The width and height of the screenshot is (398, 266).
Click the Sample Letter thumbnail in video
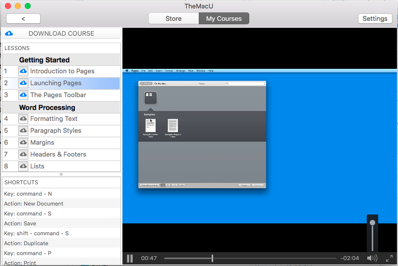pyautogui.click(x=151, y=125)
